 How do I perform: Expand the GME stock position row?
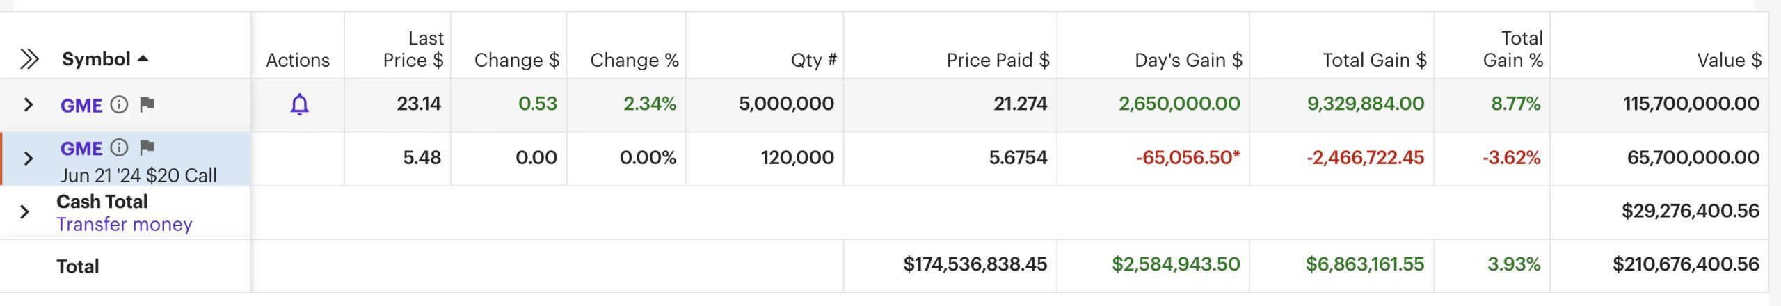coord(29,104)
